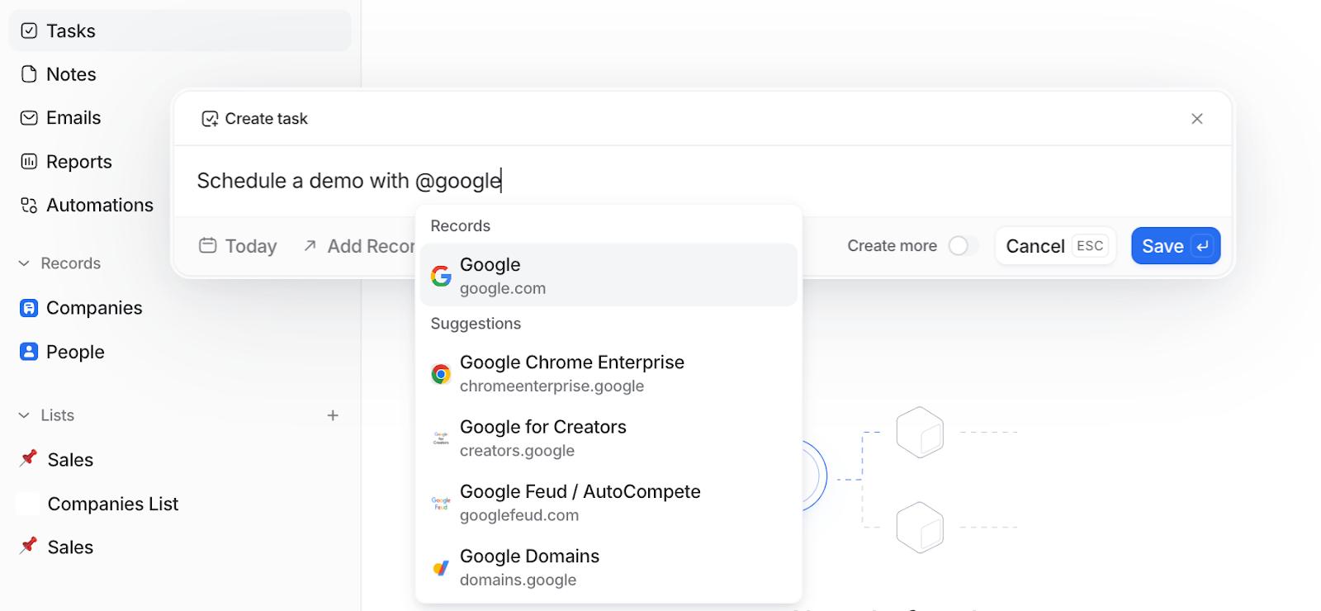Image resolution: width=1321 pixels, height=611 pixels.
Task: Set due date with Today button
Action: [238, 246]
